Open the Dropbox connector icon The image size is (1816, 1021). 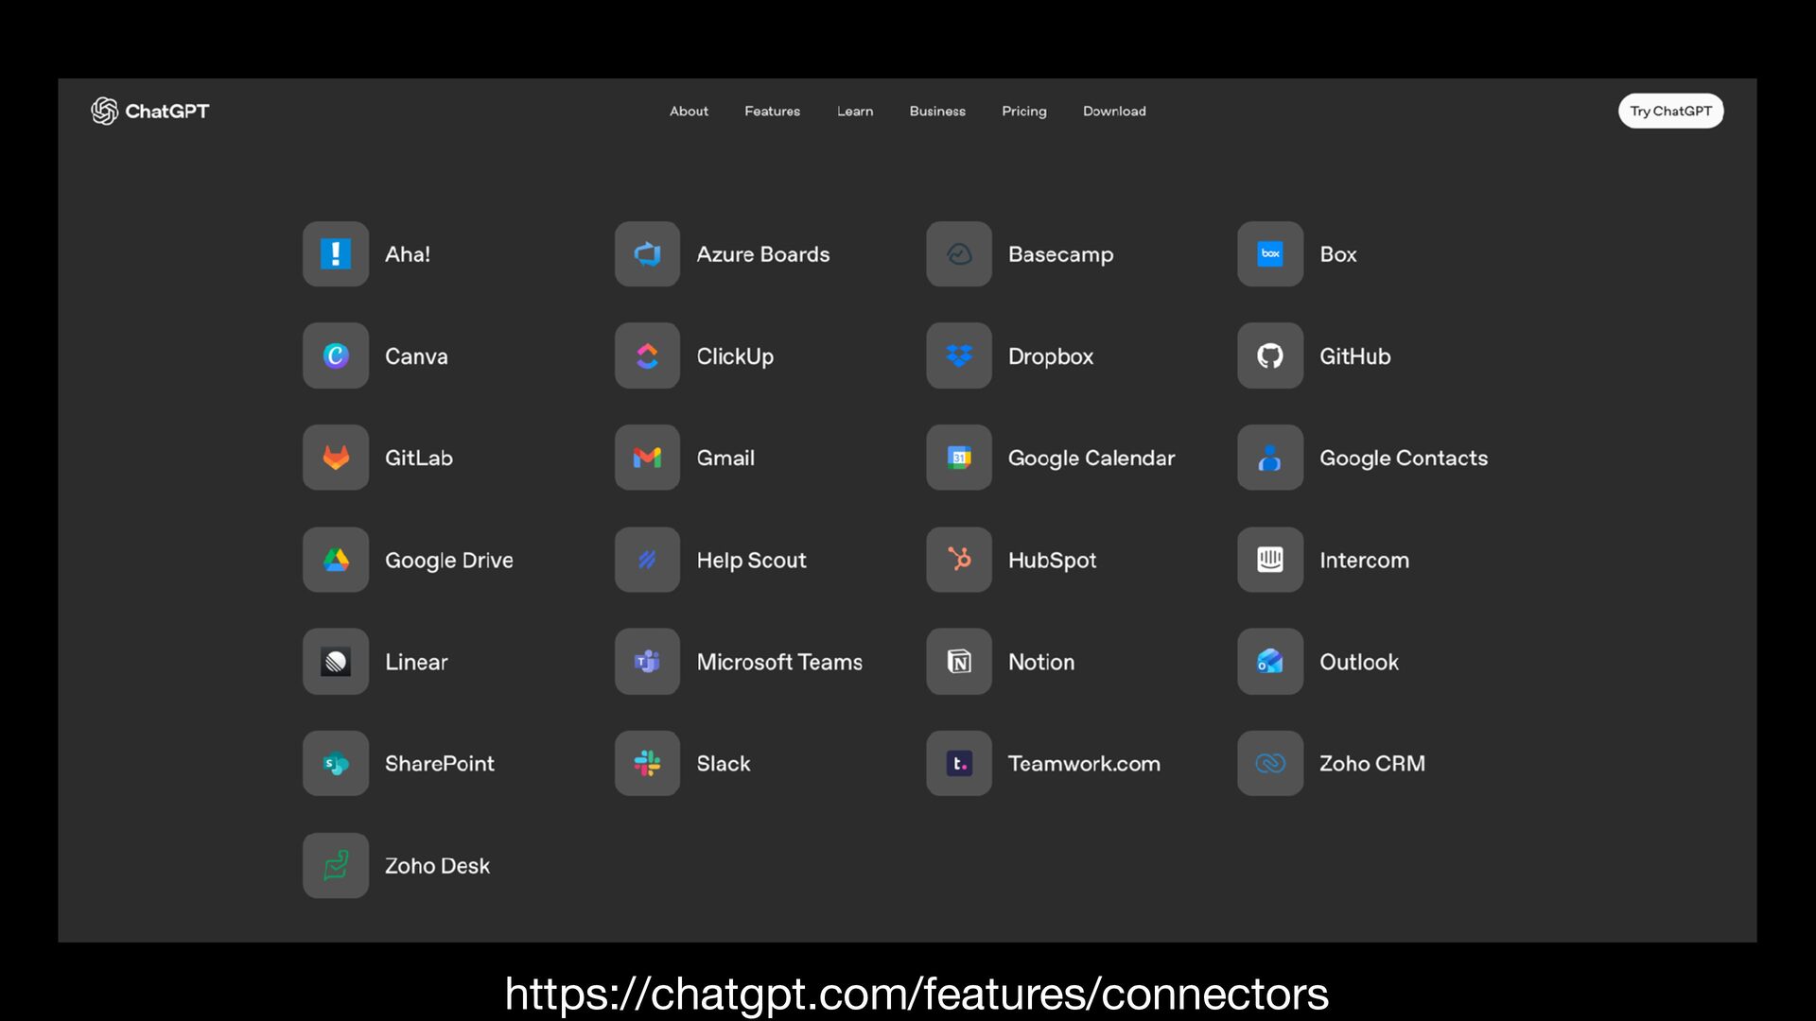pos(958,356)
